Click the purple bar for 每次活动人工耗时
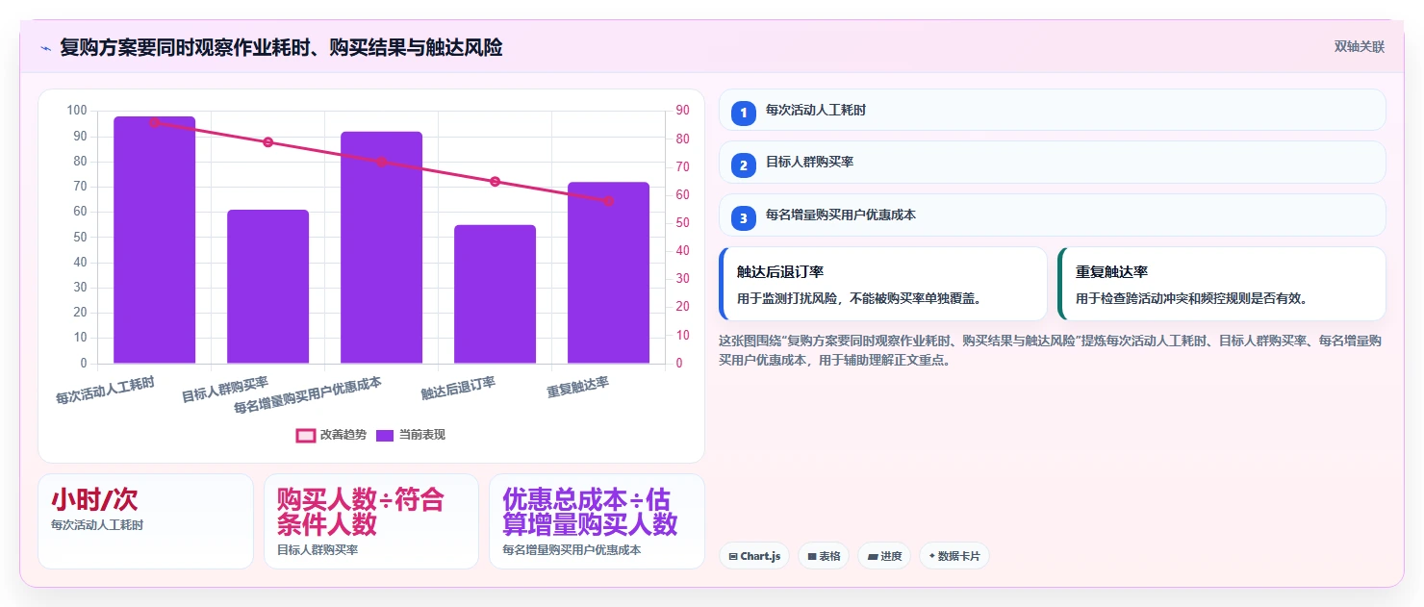The image size is (1424, 607). 154,240
